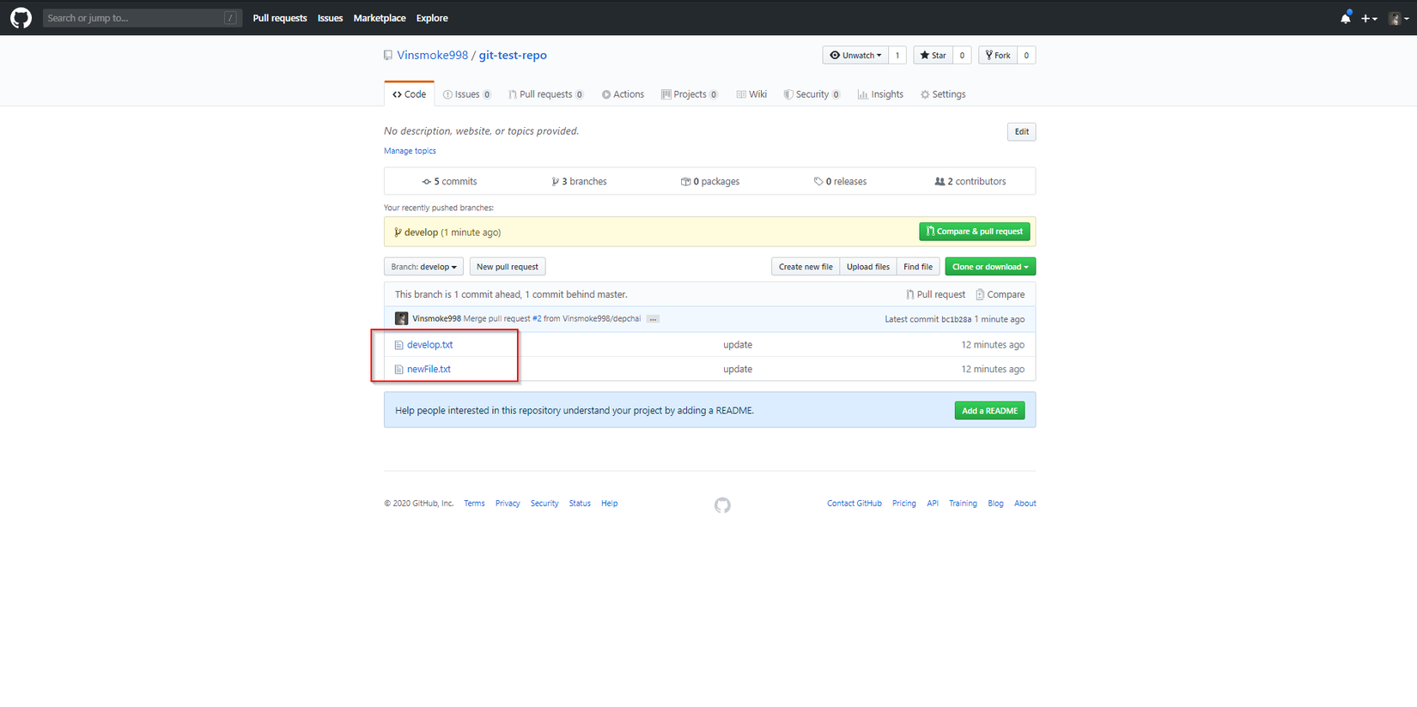Star this repository
Viewport: 1417px width, 707px height.
tap(933, 55)
